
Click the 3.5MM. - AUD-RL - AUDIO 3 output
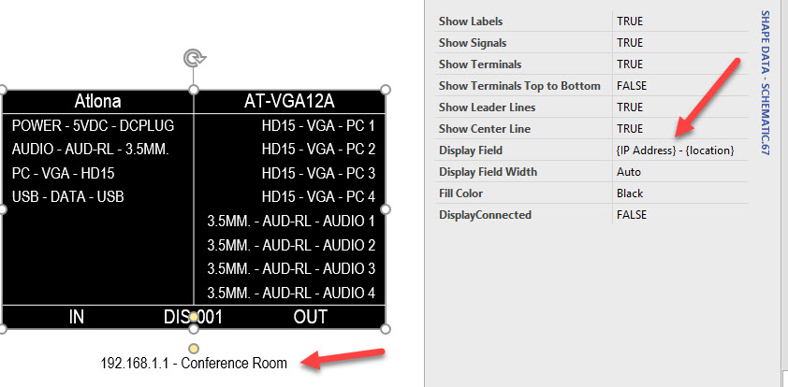tap(291, 268)
